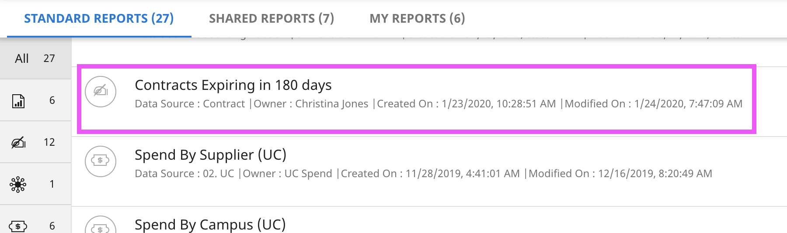This screenshot has width=787, height=233.
Task: Filter reports by the bar chart icon category
Action: click(x=18, y=101)
